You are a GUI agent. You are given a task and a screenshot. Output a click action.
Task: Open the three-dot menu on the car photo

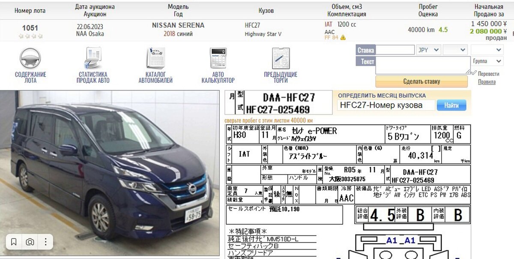pos(45,242)
